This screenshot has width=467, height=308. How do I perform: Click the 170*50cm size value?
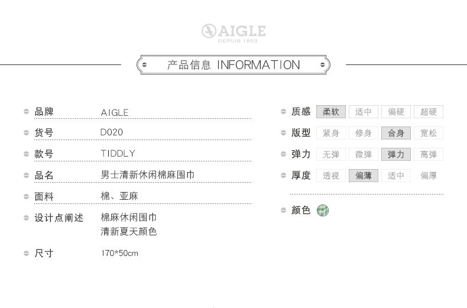tap(119, 254)
